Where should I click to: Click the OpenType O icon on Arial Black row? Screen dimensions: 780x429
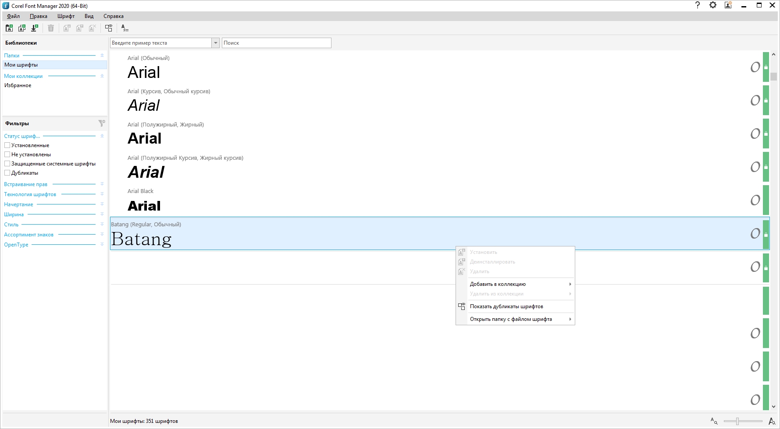(x=755, y=200)
